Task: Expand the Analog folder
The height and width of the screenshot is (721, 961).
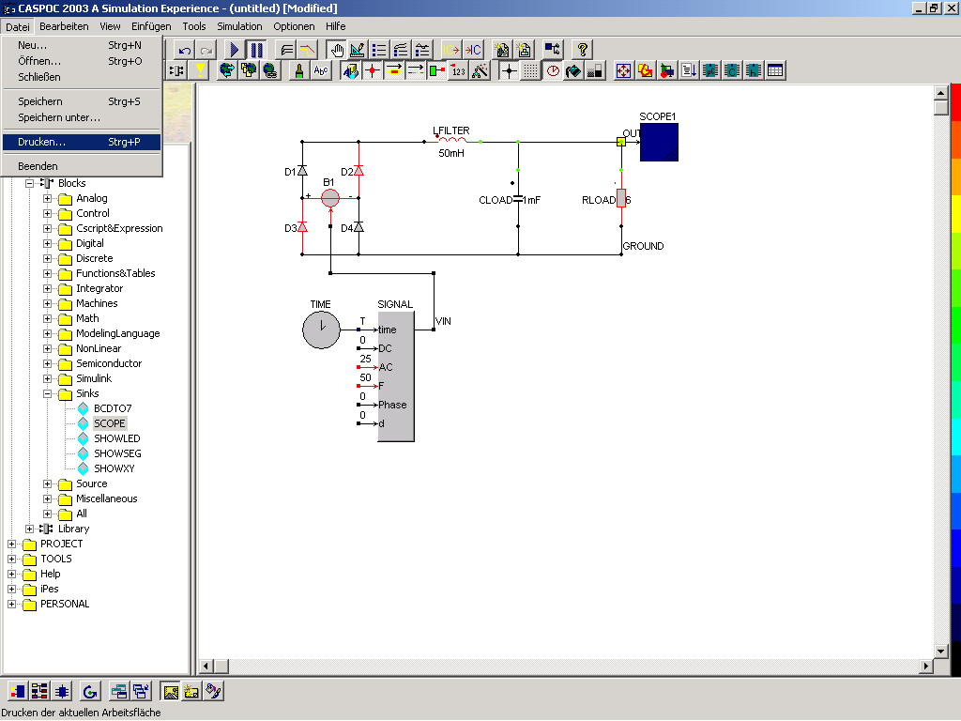Action: (x=47, y=199)
